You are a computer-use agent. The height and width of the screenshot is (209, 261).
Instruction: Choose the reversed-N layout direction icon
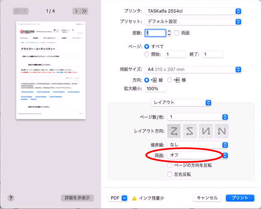pyautogui.click(x=206, y=131)
